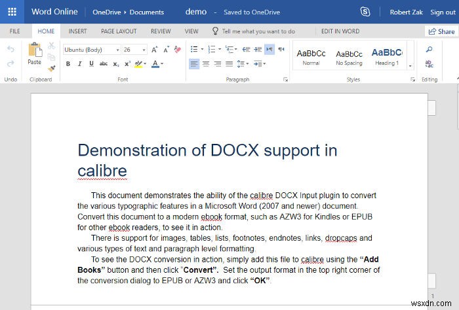Viewport: 459px width, 310px height.
Task: Click the Numbering list icon
Action: tap(211, 49)
